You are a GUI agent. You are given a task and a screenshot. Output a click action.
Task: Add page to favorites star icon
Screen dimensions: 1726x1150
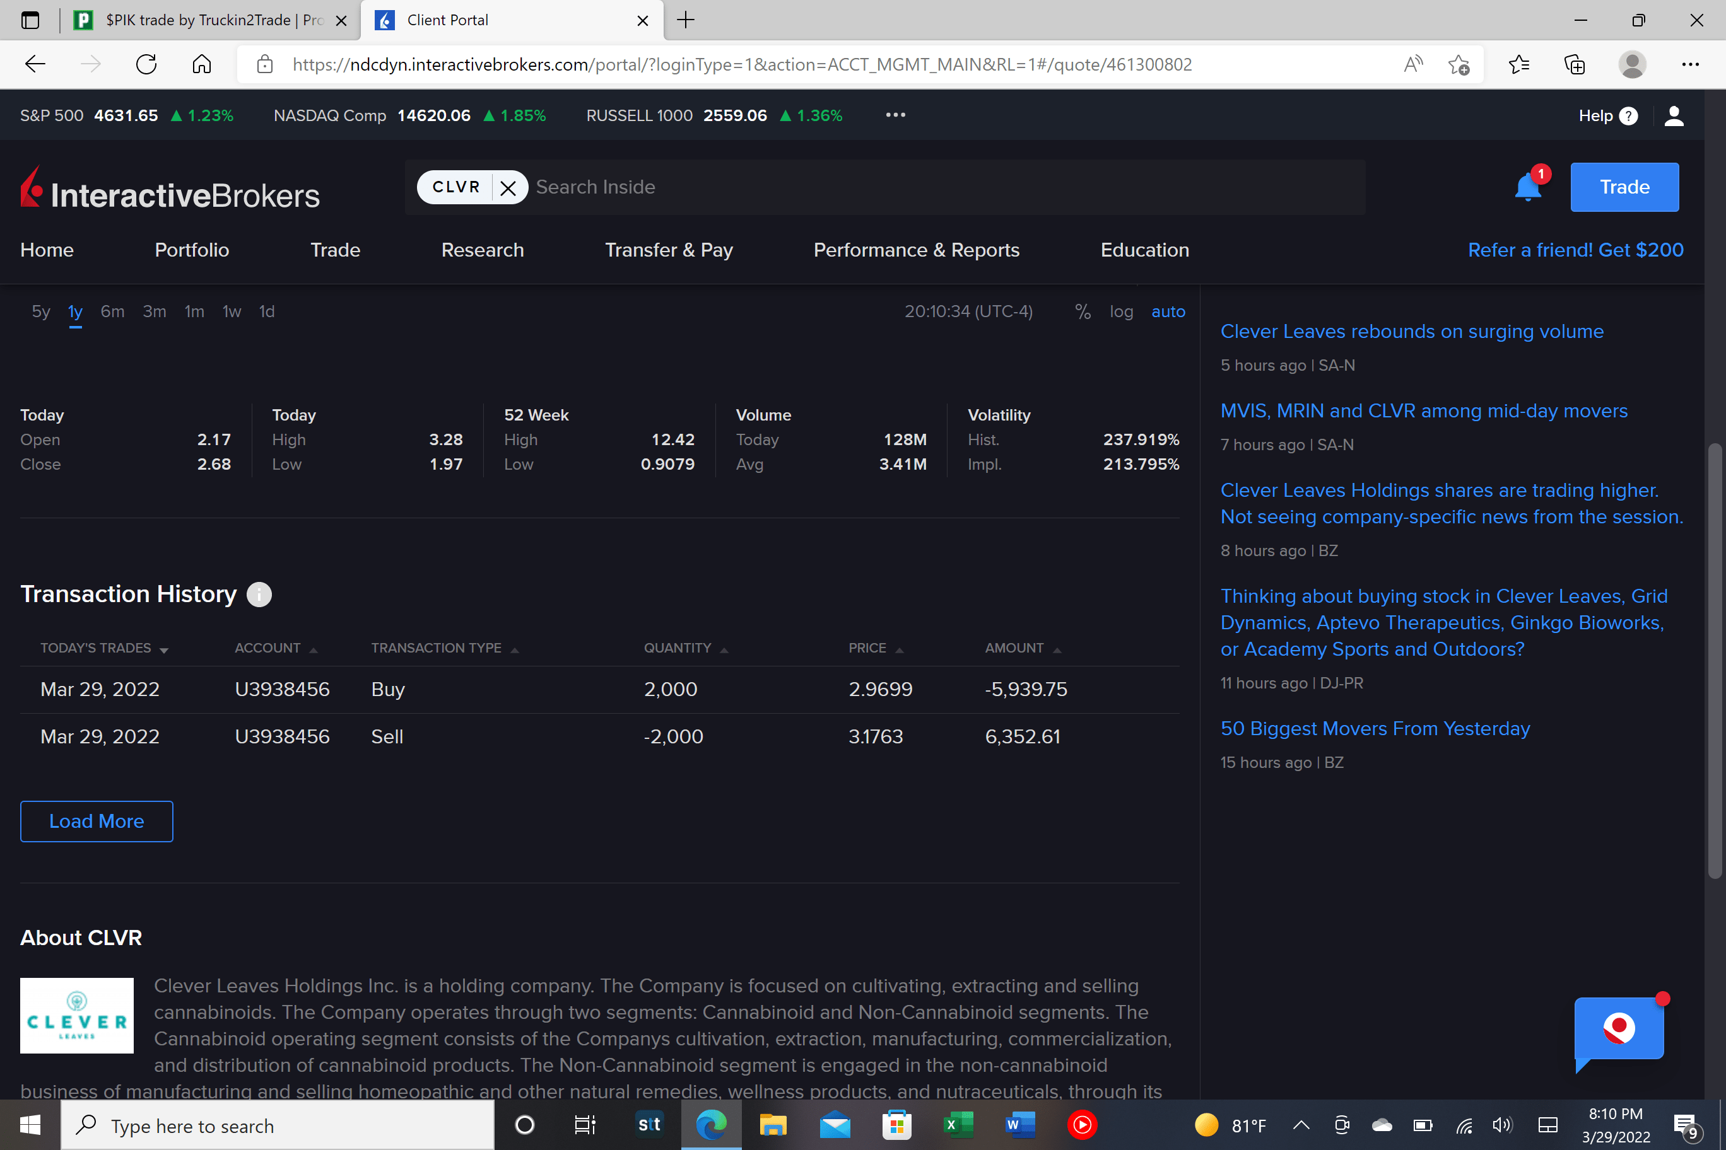tap(1459, 64)
